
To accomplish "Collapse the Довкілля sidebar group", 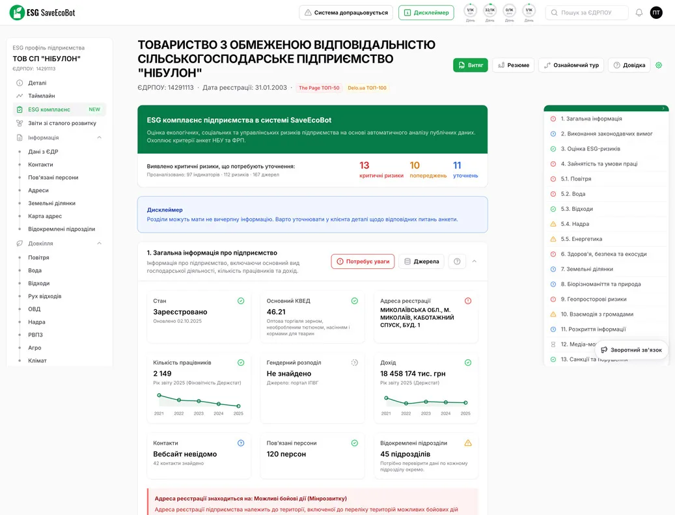I will [x=100, y=244].
